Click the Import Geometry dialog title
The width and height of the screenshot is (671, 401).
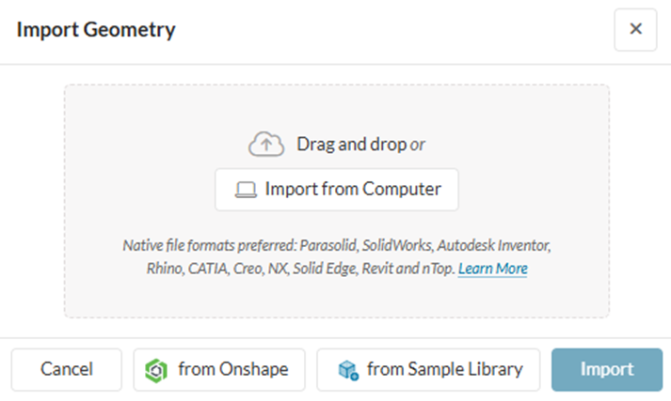[96, 29]
